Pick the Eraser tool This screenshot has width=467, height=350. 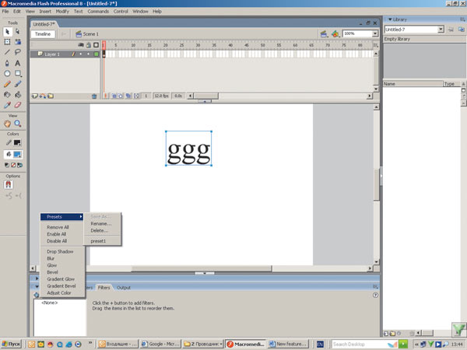pos(18,104)
